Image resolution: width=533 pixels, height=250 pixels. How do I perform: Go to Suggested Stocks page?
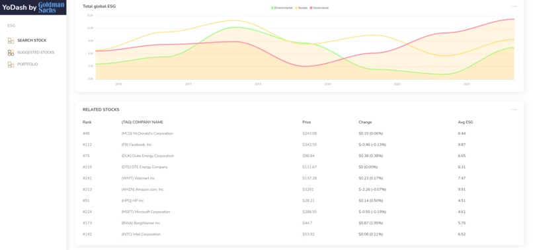pyautogui.click(x=36, y=53)
